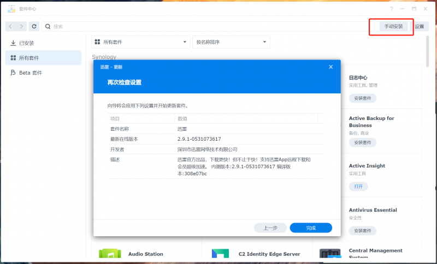Click the forward navigation arrow
437x264 pixels.
(21, 26)
